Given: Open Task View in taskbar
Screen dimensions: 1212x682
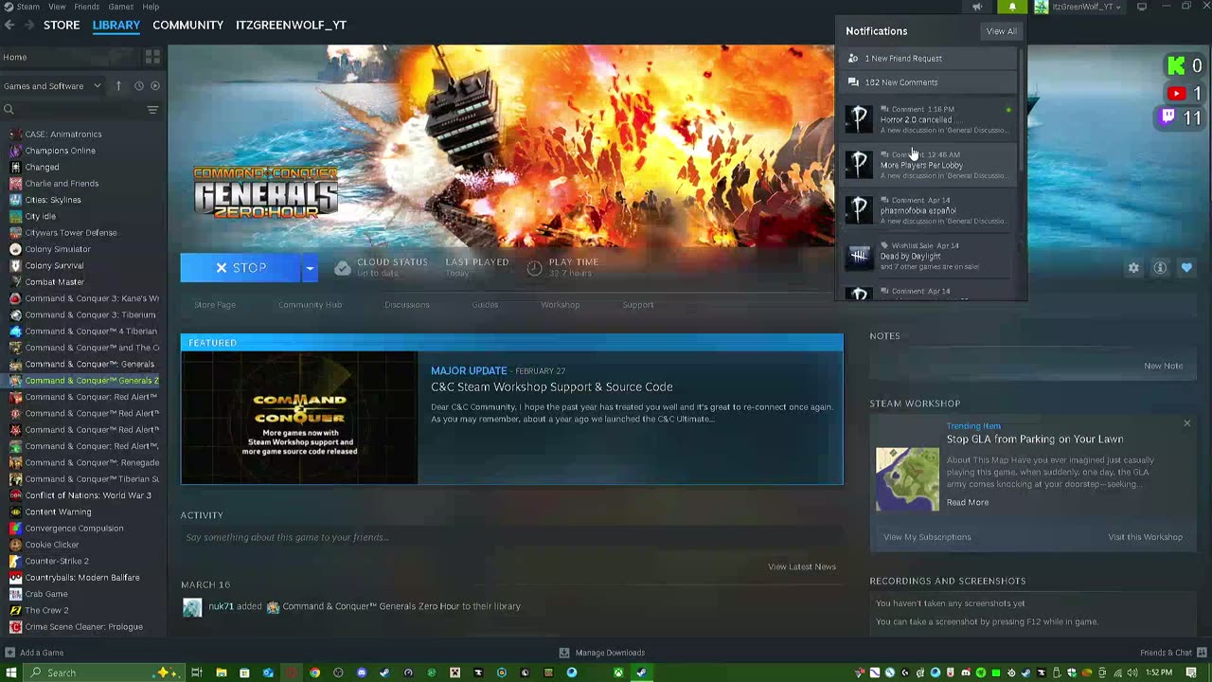Looking at the screenshot, I should click(x=197, y=673).
